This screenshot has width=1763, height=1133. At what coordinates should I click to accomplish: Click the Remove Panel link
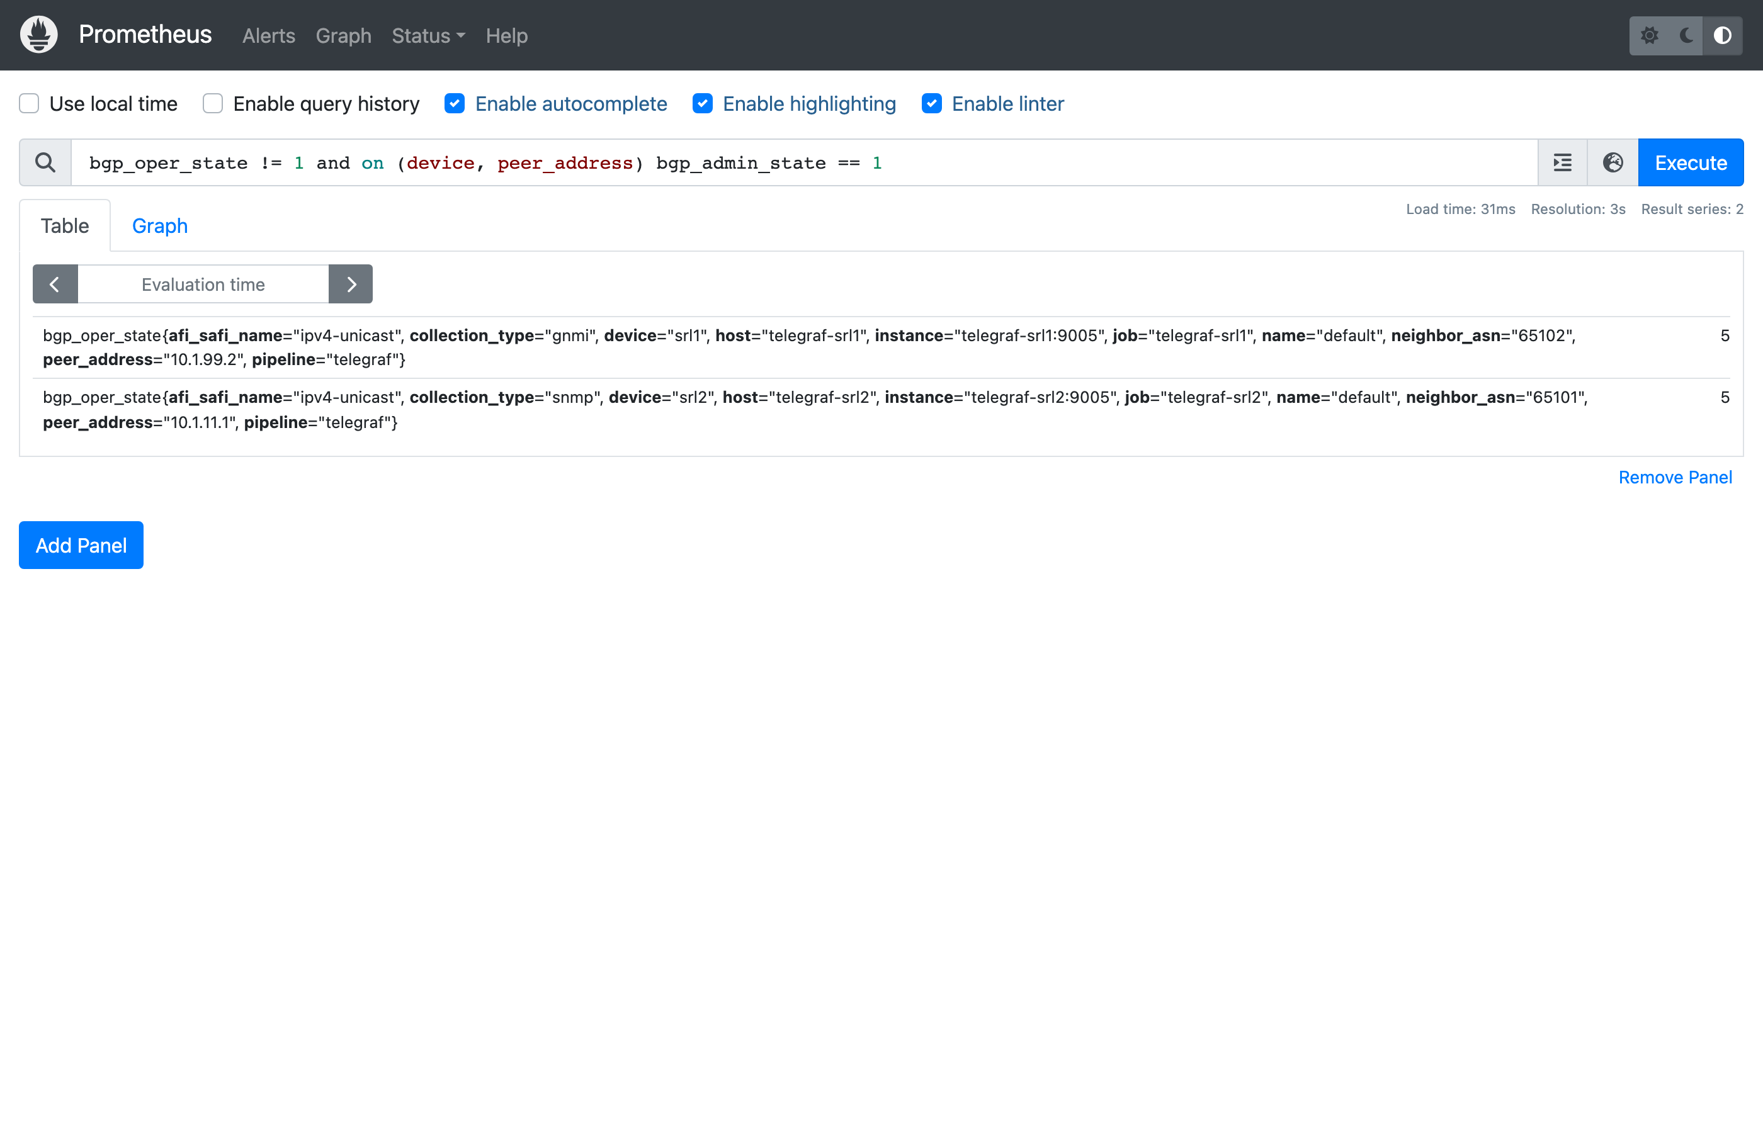[x=1675, y=478]
